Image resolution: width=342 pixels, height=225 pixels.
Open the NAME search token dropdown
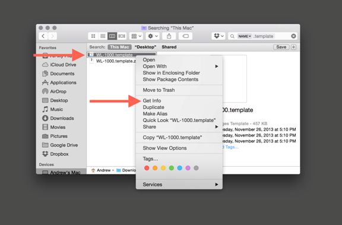tap(244, 36)
